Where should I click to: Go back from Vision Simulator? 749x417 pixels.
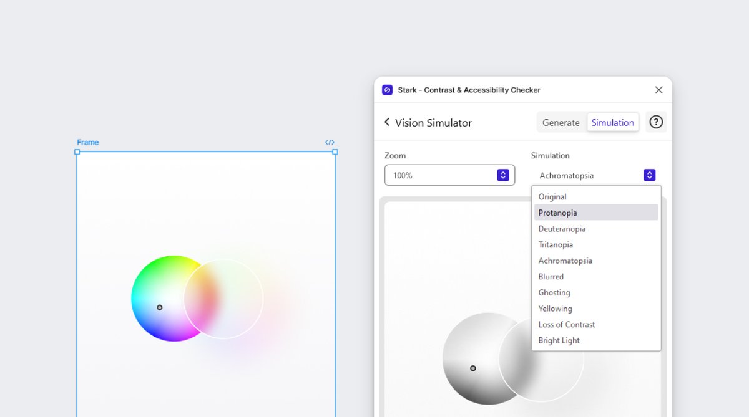(x=387, y=122)
